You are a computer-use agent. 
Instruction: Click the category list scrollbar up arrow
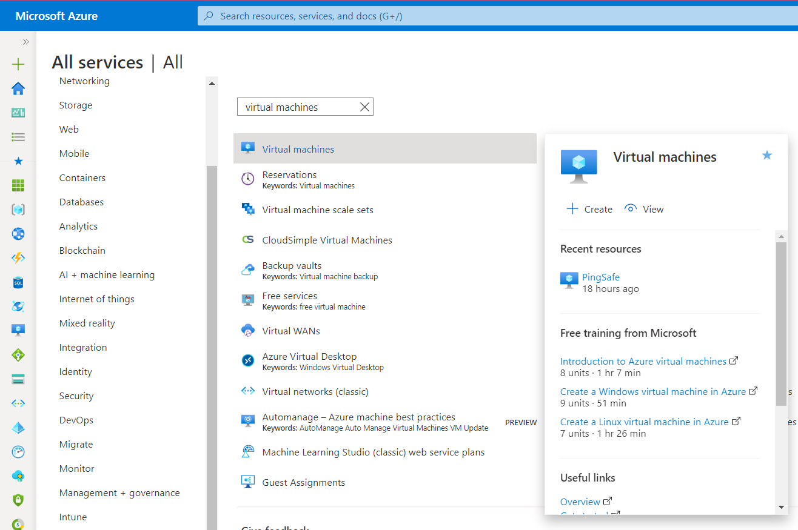pyautogui.click(x=212, y=84)
